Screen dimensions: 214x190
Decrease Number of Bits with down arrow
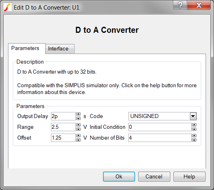(194, 140)
